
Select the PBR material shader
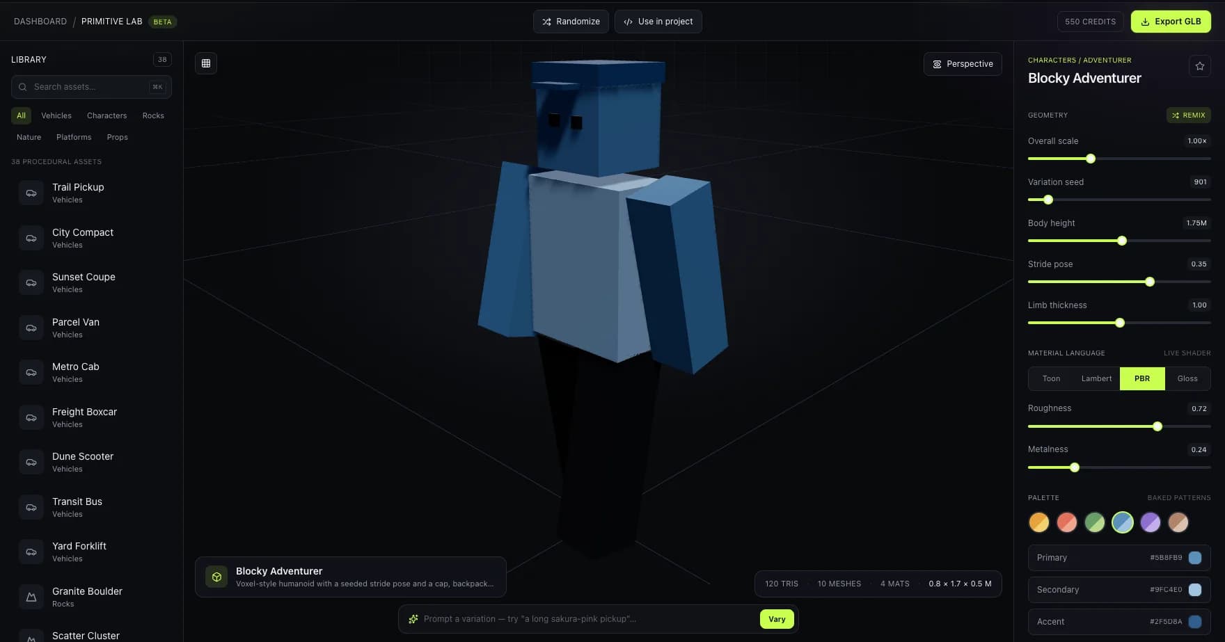1142,378
